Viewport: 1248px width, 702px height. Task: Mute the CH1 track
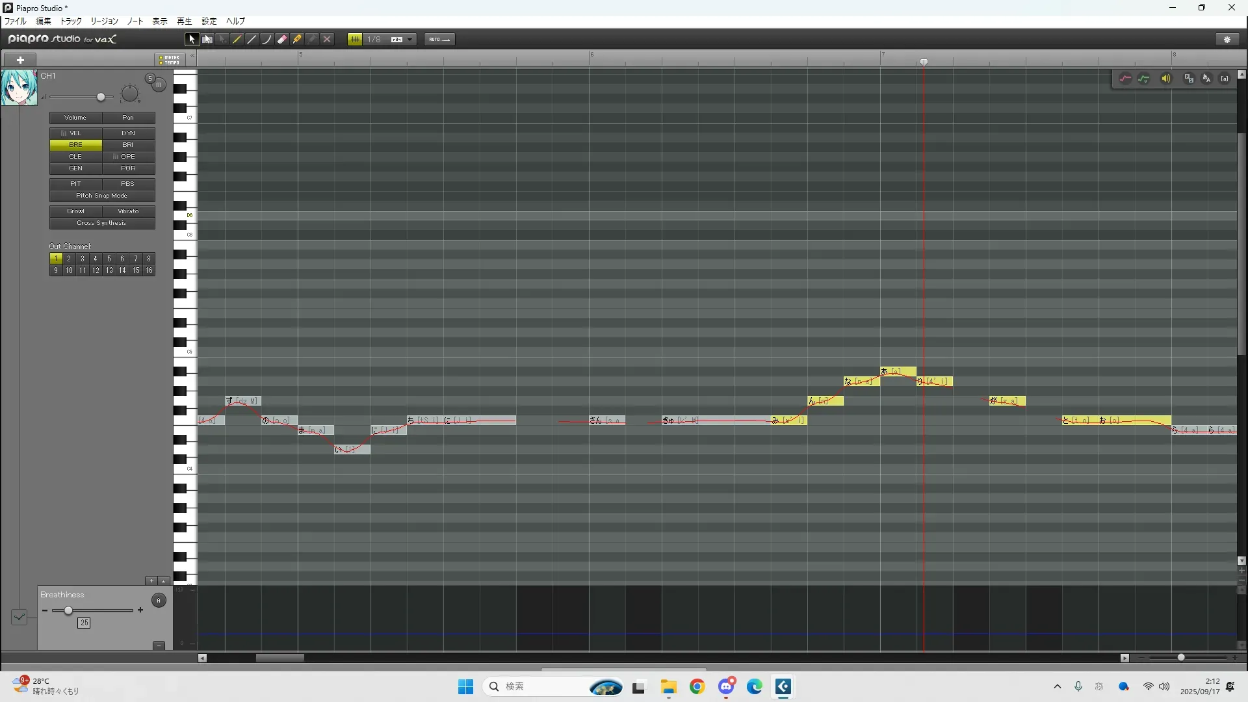point(159,85)
